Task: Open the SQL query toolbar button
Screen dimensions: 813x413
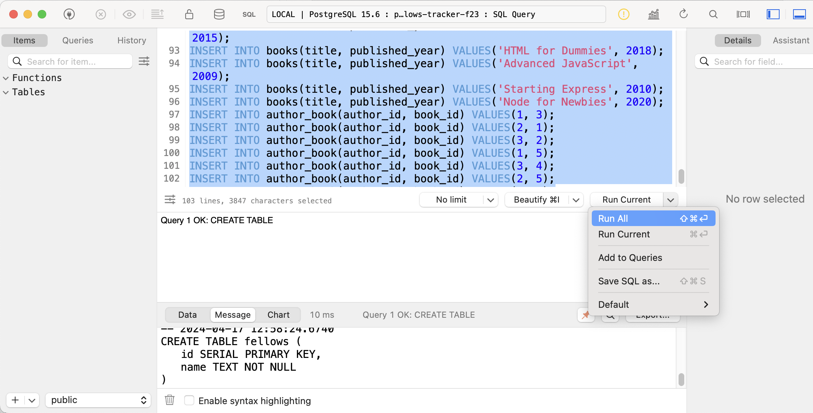Action: coord(249,14)
